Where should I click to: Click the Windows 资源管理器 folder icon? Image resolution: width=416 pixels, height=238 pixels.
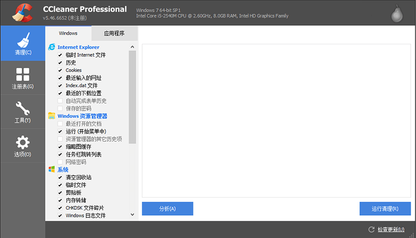[x=51, y=116]
